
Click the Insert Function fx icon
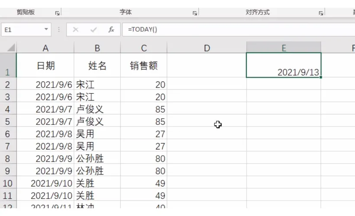pos(111,29)
